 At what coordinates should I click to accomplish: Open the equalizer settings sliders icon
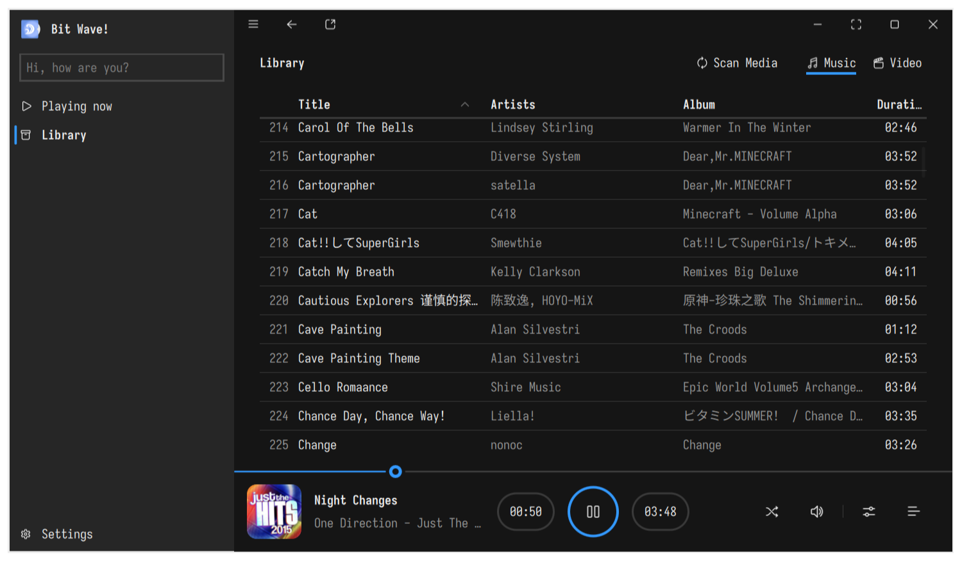(869, 512)
